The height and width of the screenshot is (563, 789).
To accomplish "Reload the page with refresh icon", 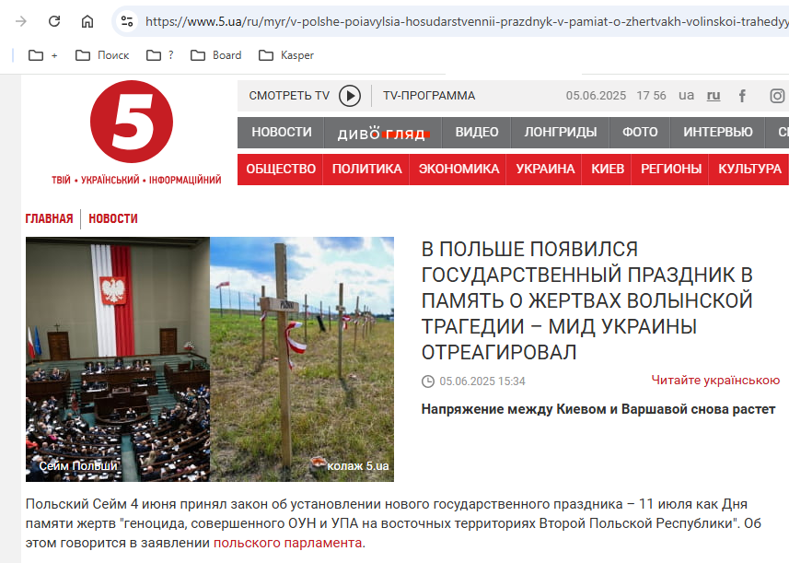I will coord(54,21).
